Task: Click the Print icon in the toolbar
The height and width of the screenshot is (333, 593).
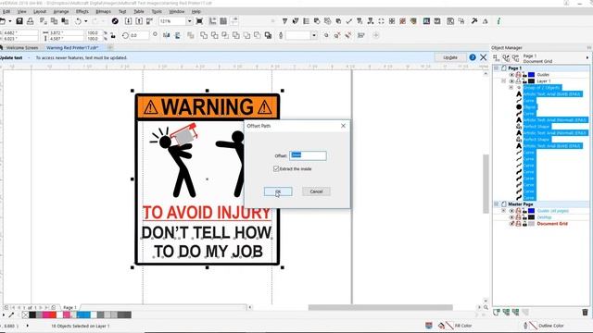Action: 31,21
